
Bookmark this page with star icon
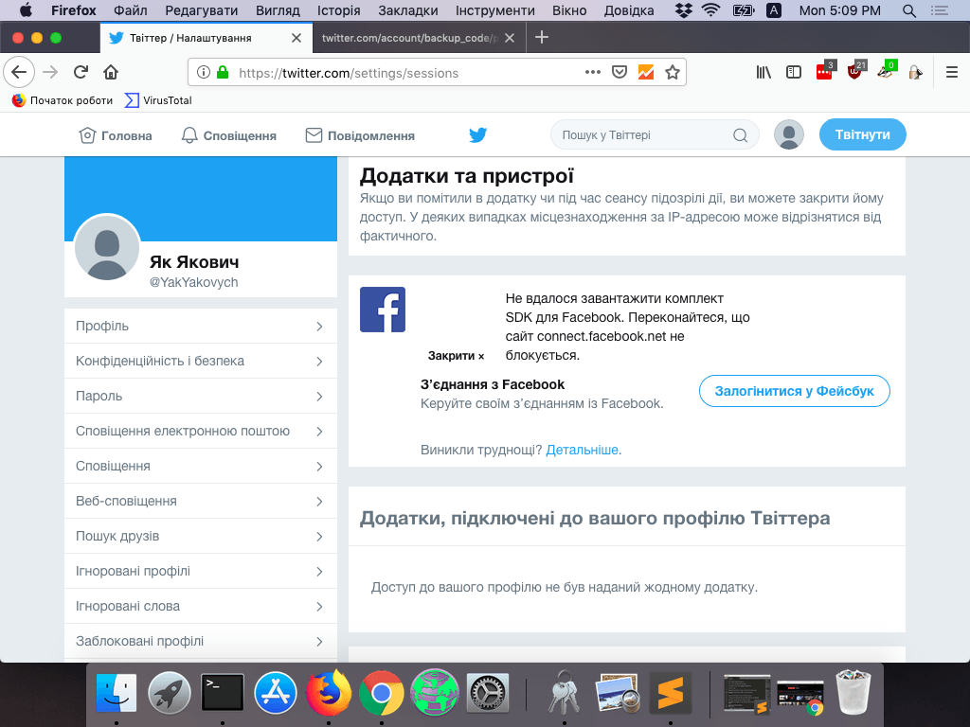pos(672,72)
